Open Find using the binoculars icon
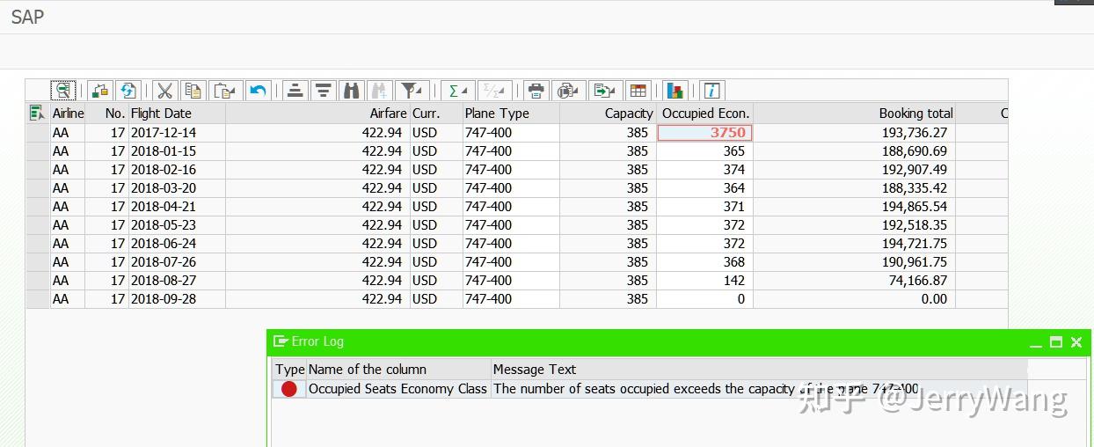The height and width of the screenshot is (447, 1094). click(352, 90)
